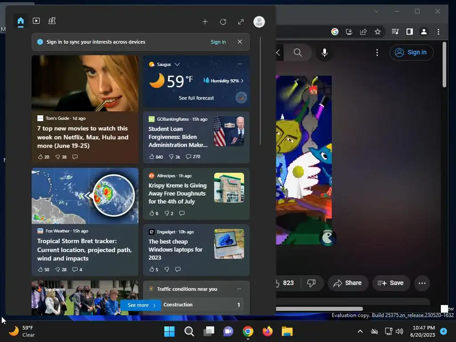Like the Tropical Storm Bret article

[x=44, y=269]
